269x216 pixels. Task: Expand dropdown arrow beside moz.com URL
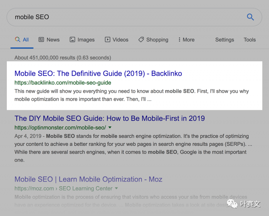pos(116,189)
